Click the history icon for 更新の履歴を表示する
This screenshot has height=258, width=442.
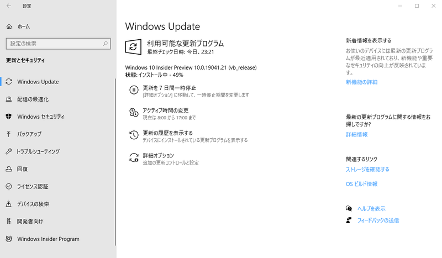coord(134,135)
